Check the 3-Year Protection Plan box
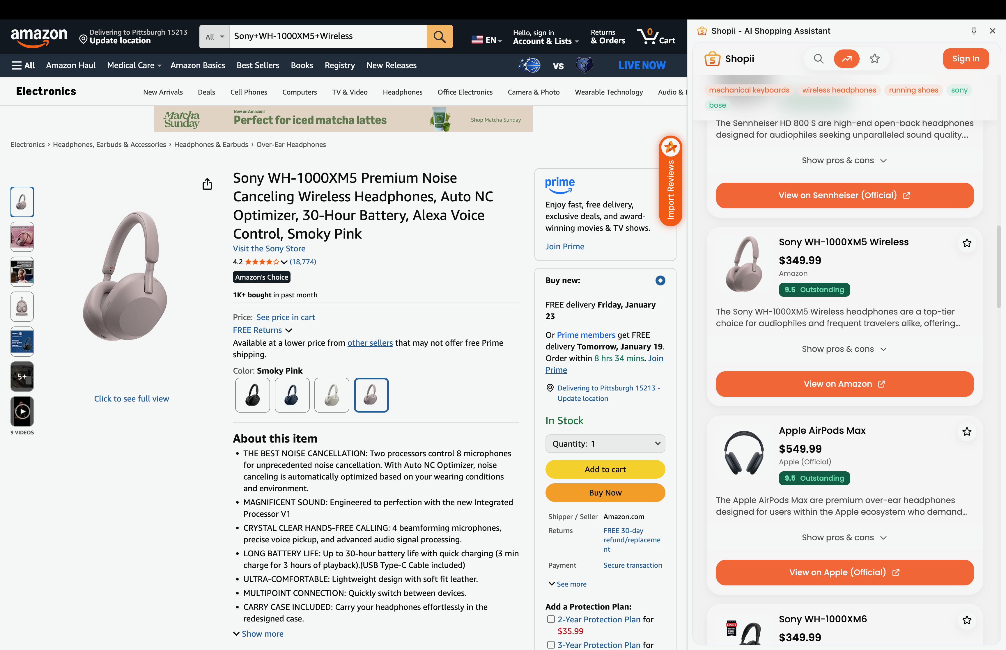1006x650 pixels. (550, 644)
